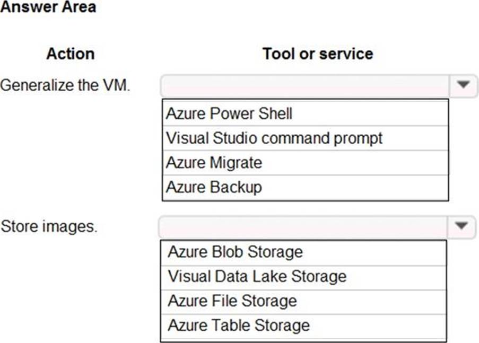Click the Answer Area heading
Image resolution: width=479 pixels, height=343 pixels.
tap(48, 7)
